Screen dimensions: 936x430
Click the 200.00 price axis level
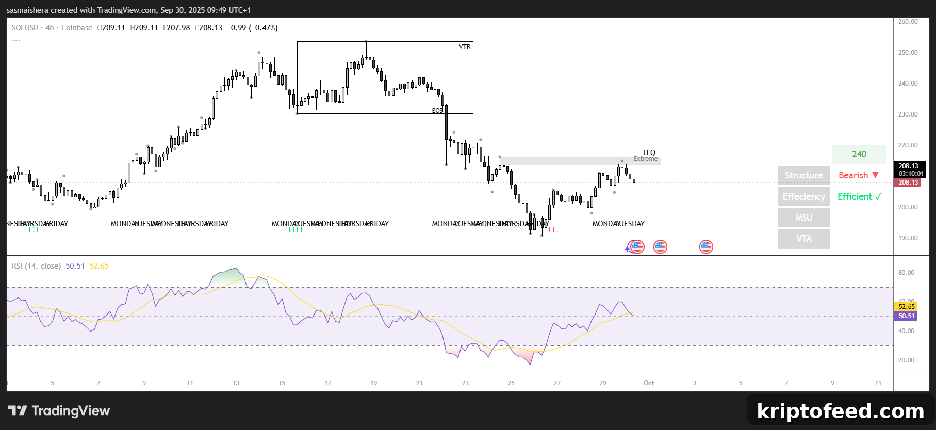coord(908,207)
